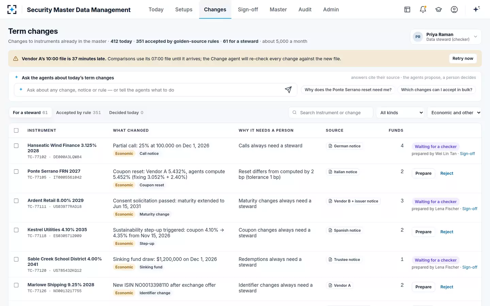This screenshot has height=306, width=490.
Task: Open the AI sparkle assistant icon
Action: click(x=476, y=9)
